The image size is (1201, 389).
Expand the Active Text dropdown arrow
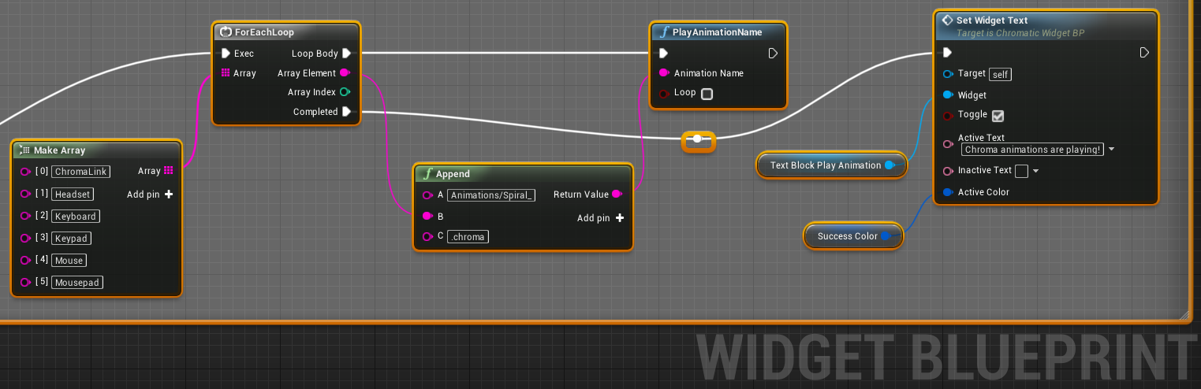pyautogui.click(x=1111, y=149)
